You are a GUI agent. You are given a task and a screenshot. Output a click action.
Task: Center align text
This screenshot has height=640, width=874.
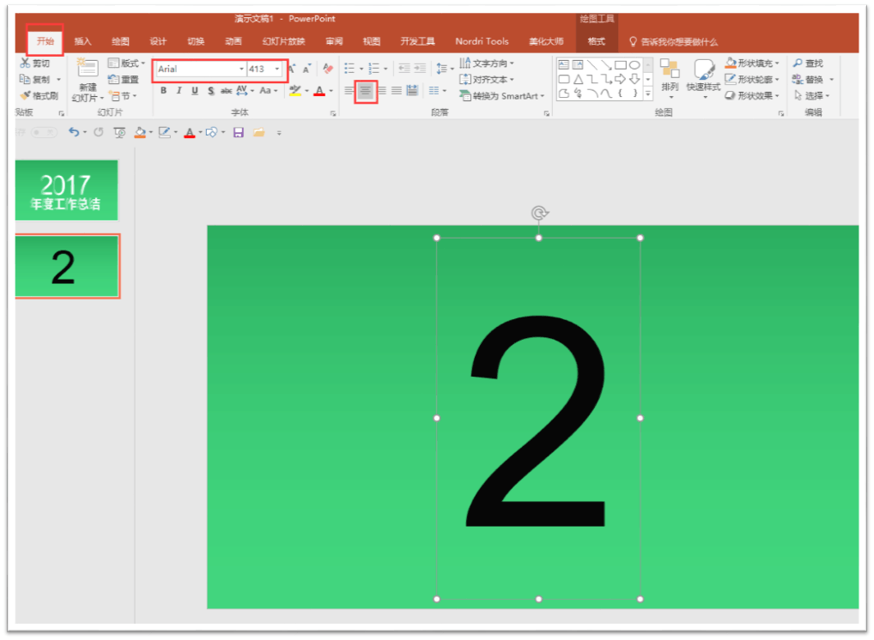pyautogui.click(x=366, y=91)
